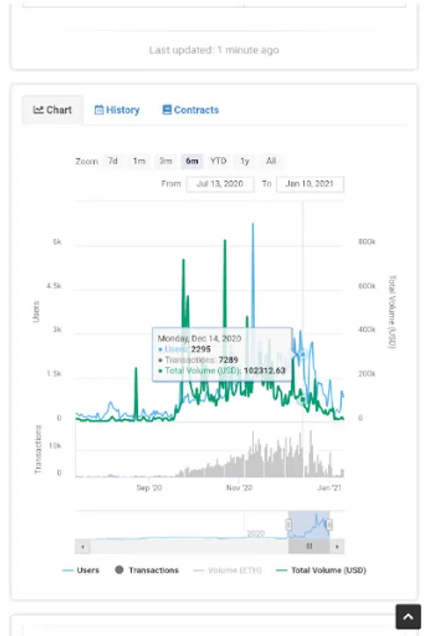Edit the To date field
The width and height of the screenshot is (428, 636).
(x=310, y=184)
